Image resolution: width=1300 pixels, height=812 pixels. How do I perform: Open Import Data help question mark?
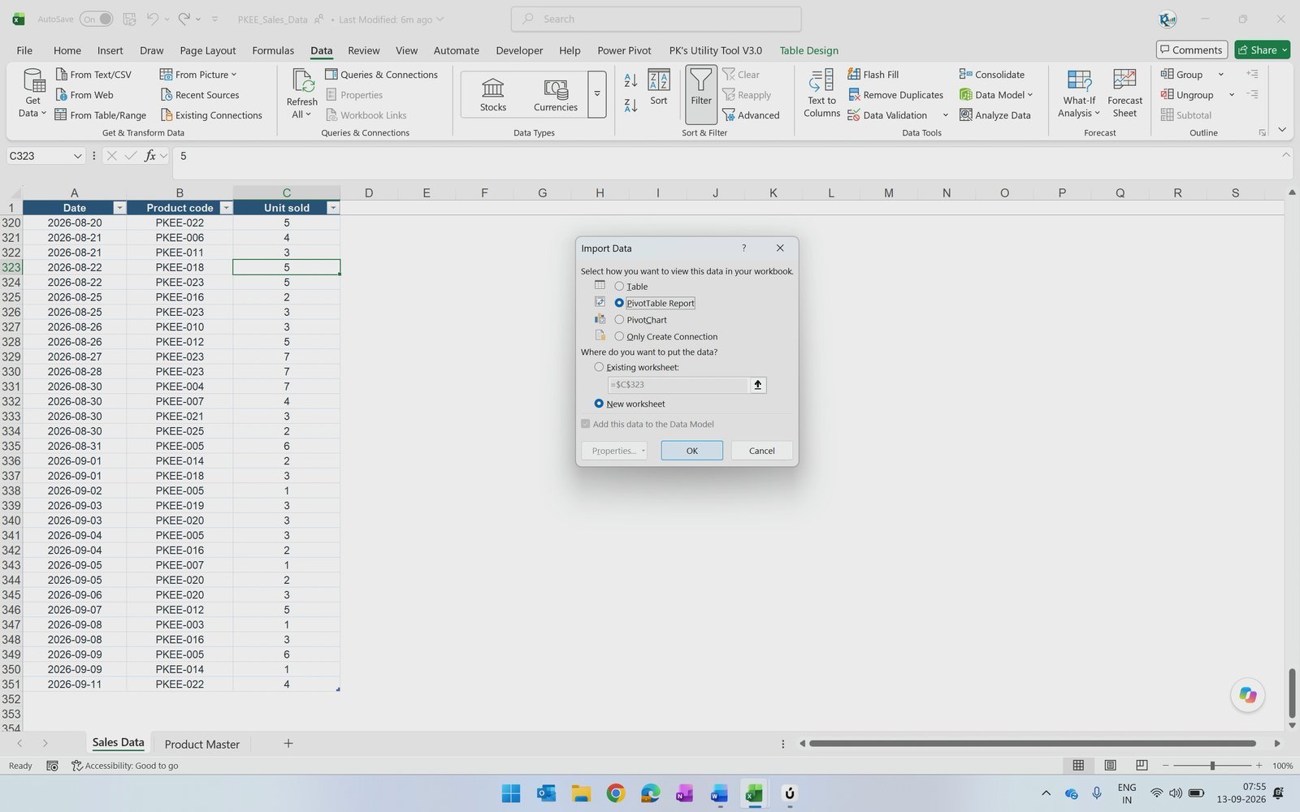coord(743,248)
